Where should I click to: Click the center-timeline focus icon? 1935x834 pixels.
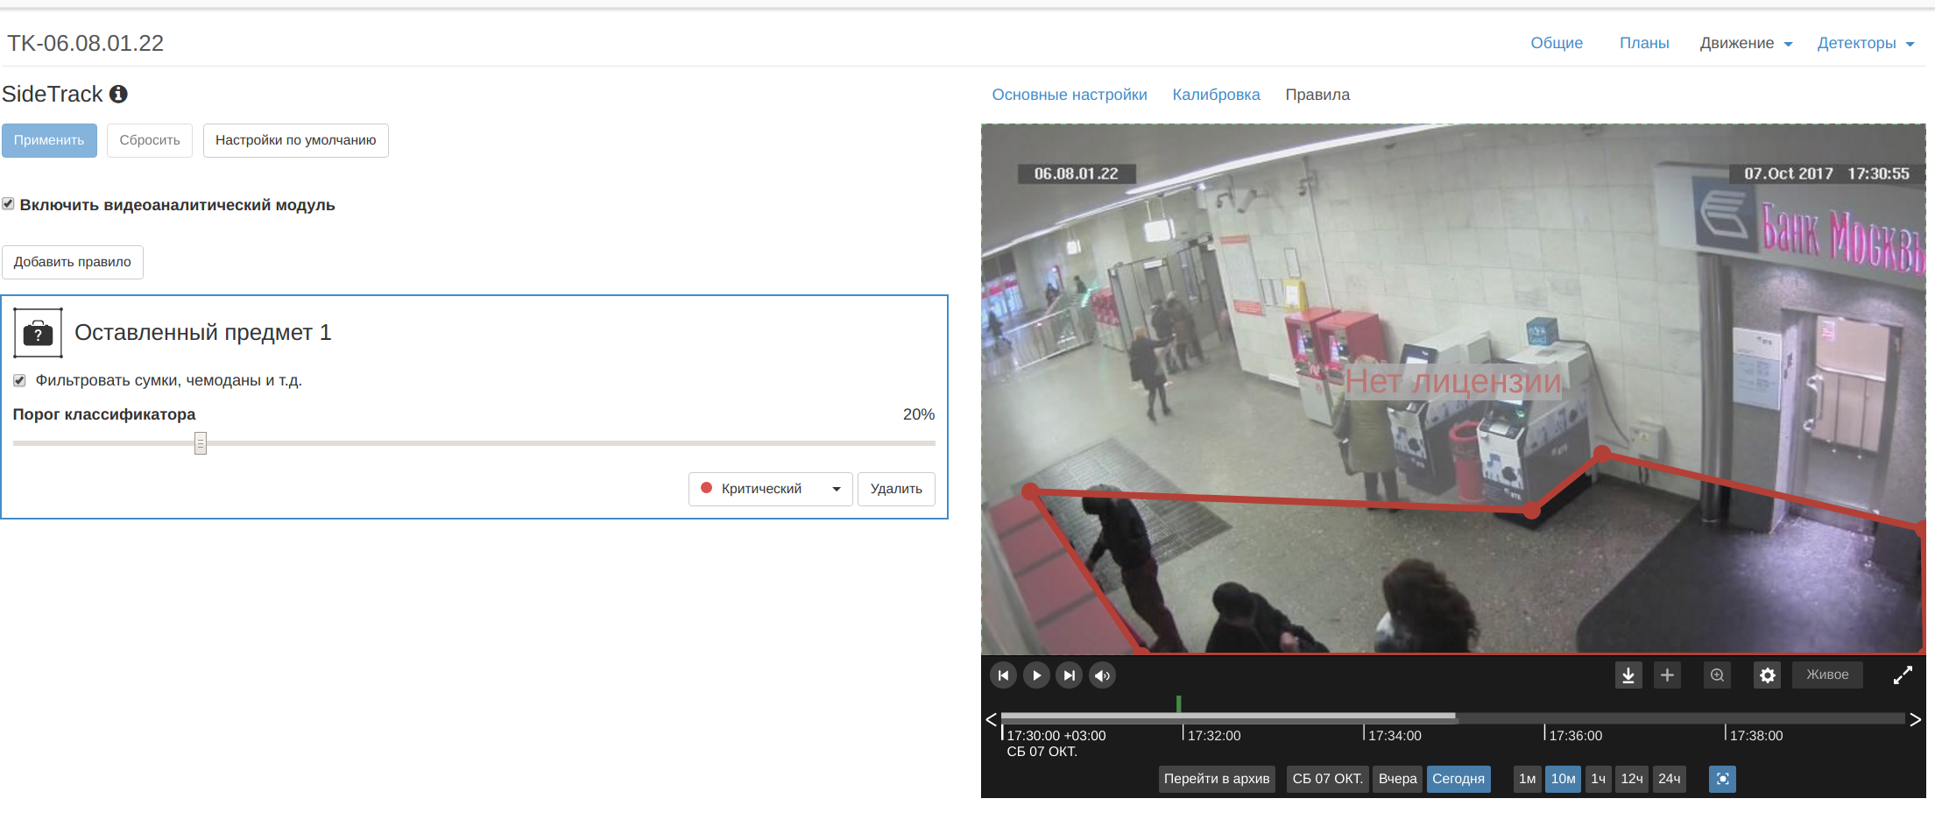coord(1722,779)
